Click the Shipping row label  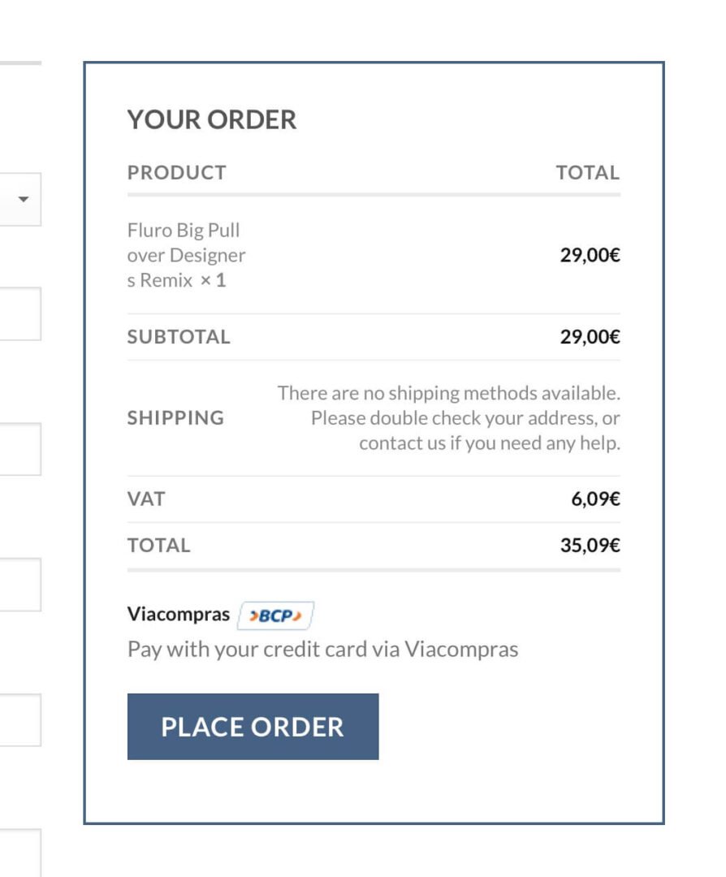point(175,418)
